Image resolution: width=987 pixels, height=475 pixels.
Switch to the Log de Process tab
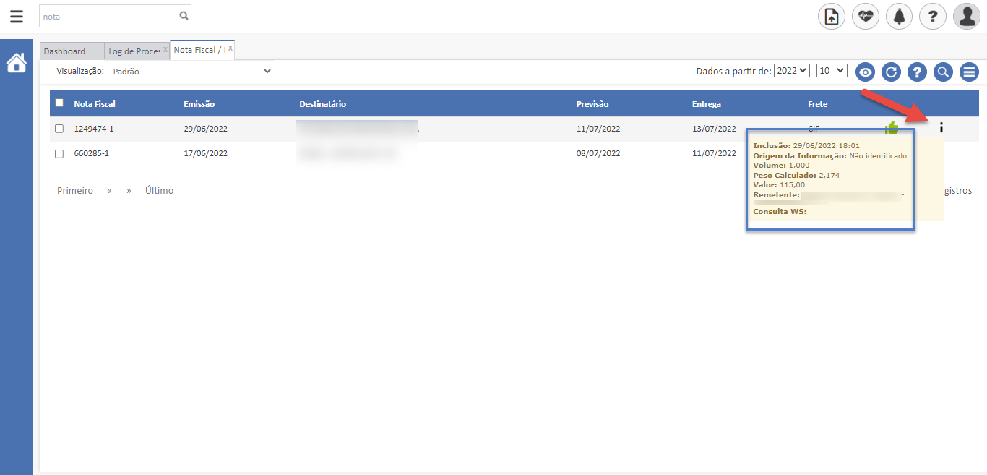point(134,51)
